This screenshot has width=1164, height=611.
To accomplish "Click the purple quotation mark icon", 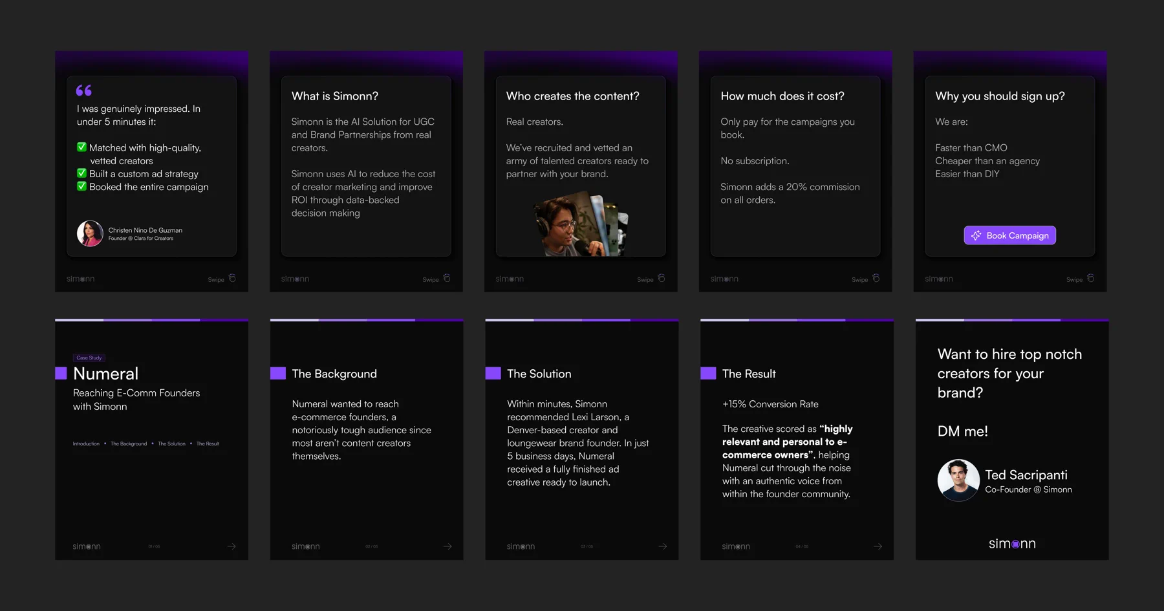I will point(84,91).
